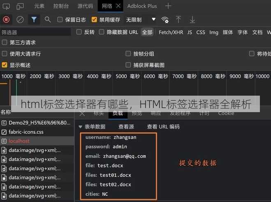Filter by 字体 requests

(x=243, y=32)
